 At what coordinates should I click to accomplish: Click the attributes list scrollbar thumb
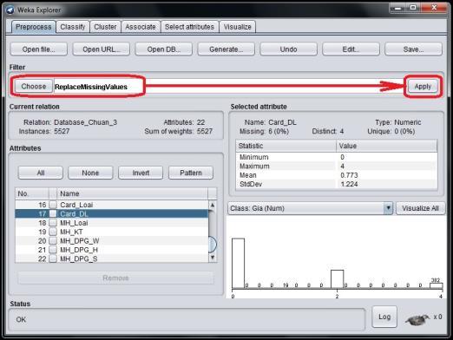point(213,244)
